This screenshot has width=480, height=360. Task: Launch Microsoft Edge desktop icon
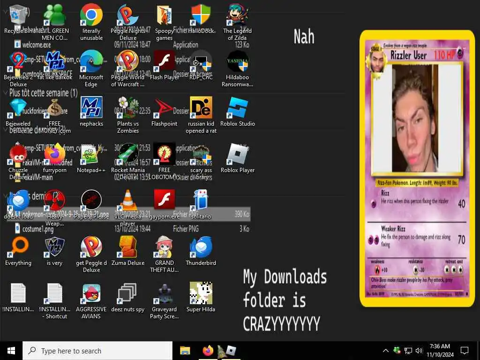[x=91, y=62]
